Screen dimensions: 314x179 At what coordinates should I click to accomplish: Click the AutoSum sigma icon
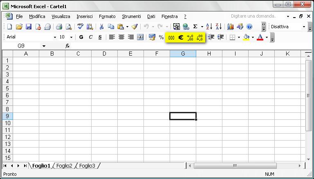click(x=195, y=27)
